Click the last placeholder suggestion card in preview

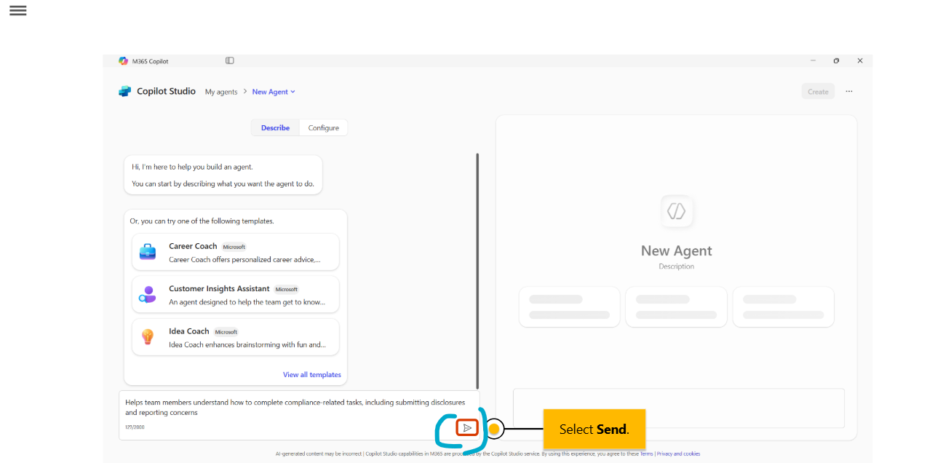(783, 306)
